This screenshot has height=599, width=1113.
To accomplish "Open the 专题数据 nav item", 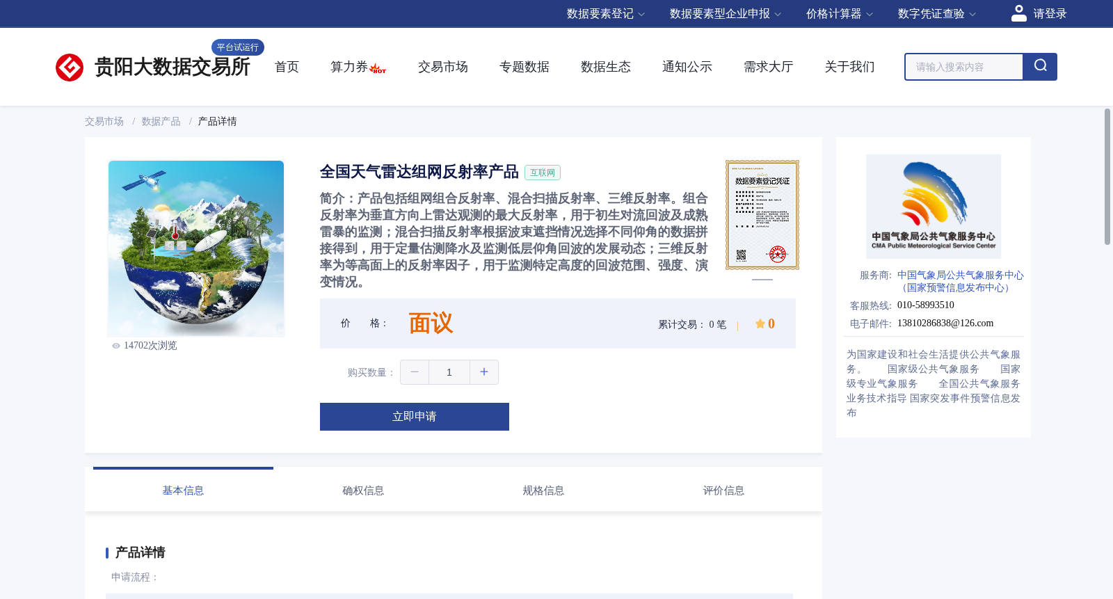I will pyautogui.click(x=525, y=67).
